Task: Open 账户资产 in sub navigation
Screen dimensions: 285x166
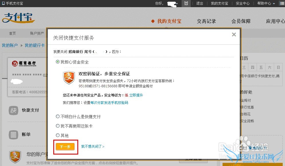Action: point(37,33)
